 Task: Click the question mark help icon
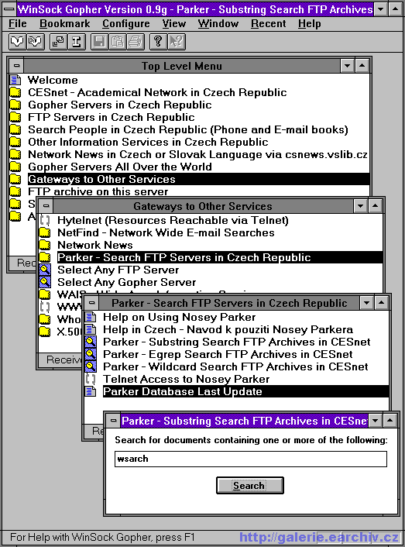click(x=158, y=42)
